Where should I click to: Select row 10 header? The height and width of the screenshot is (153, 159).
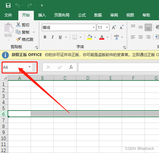(x=4, y=138)
